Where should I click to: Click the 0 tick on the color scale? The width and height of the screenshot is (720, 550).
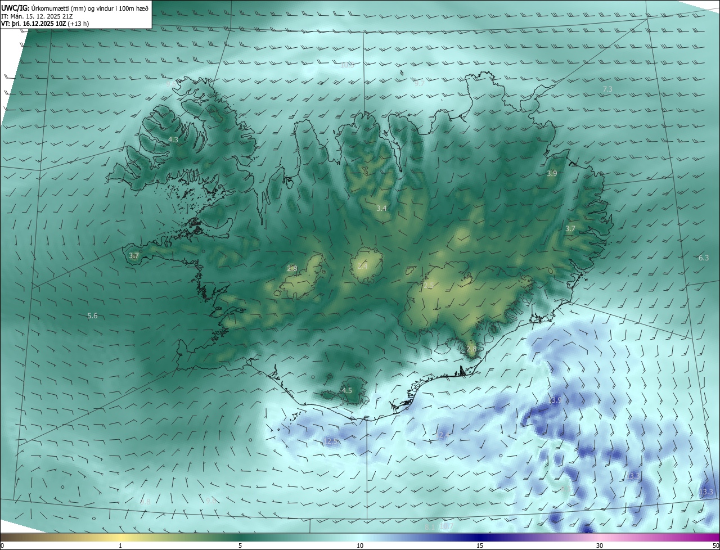click(x=2, y=546)
